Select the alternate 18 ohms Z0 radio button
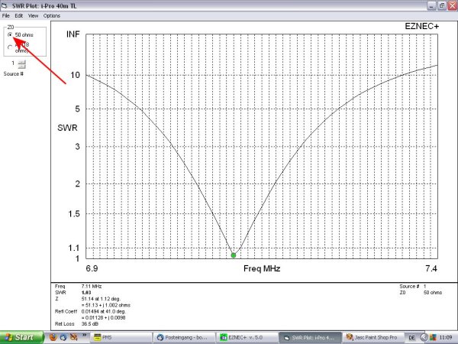The height and width of the screenshot is (344, 458). click(10, 47)
